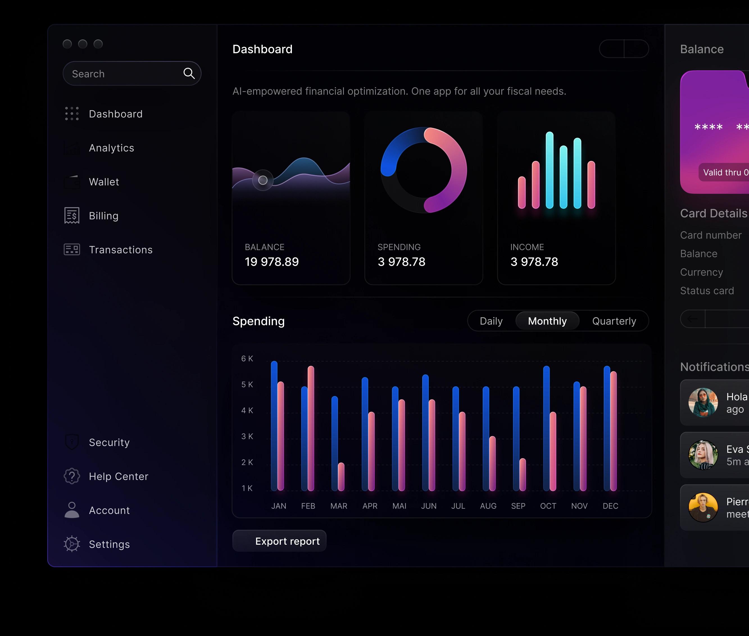The height and width of the screenshot is (636, 749).
Task: Open the Balance summary card
Action: pos(291,198)
